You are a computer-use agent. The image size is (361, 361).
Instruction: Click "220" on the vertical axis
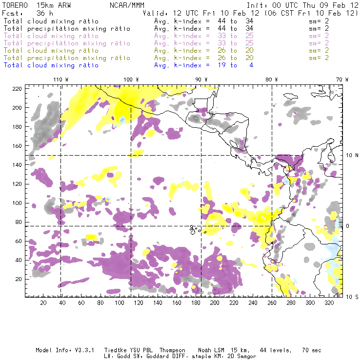coord(17,89)
